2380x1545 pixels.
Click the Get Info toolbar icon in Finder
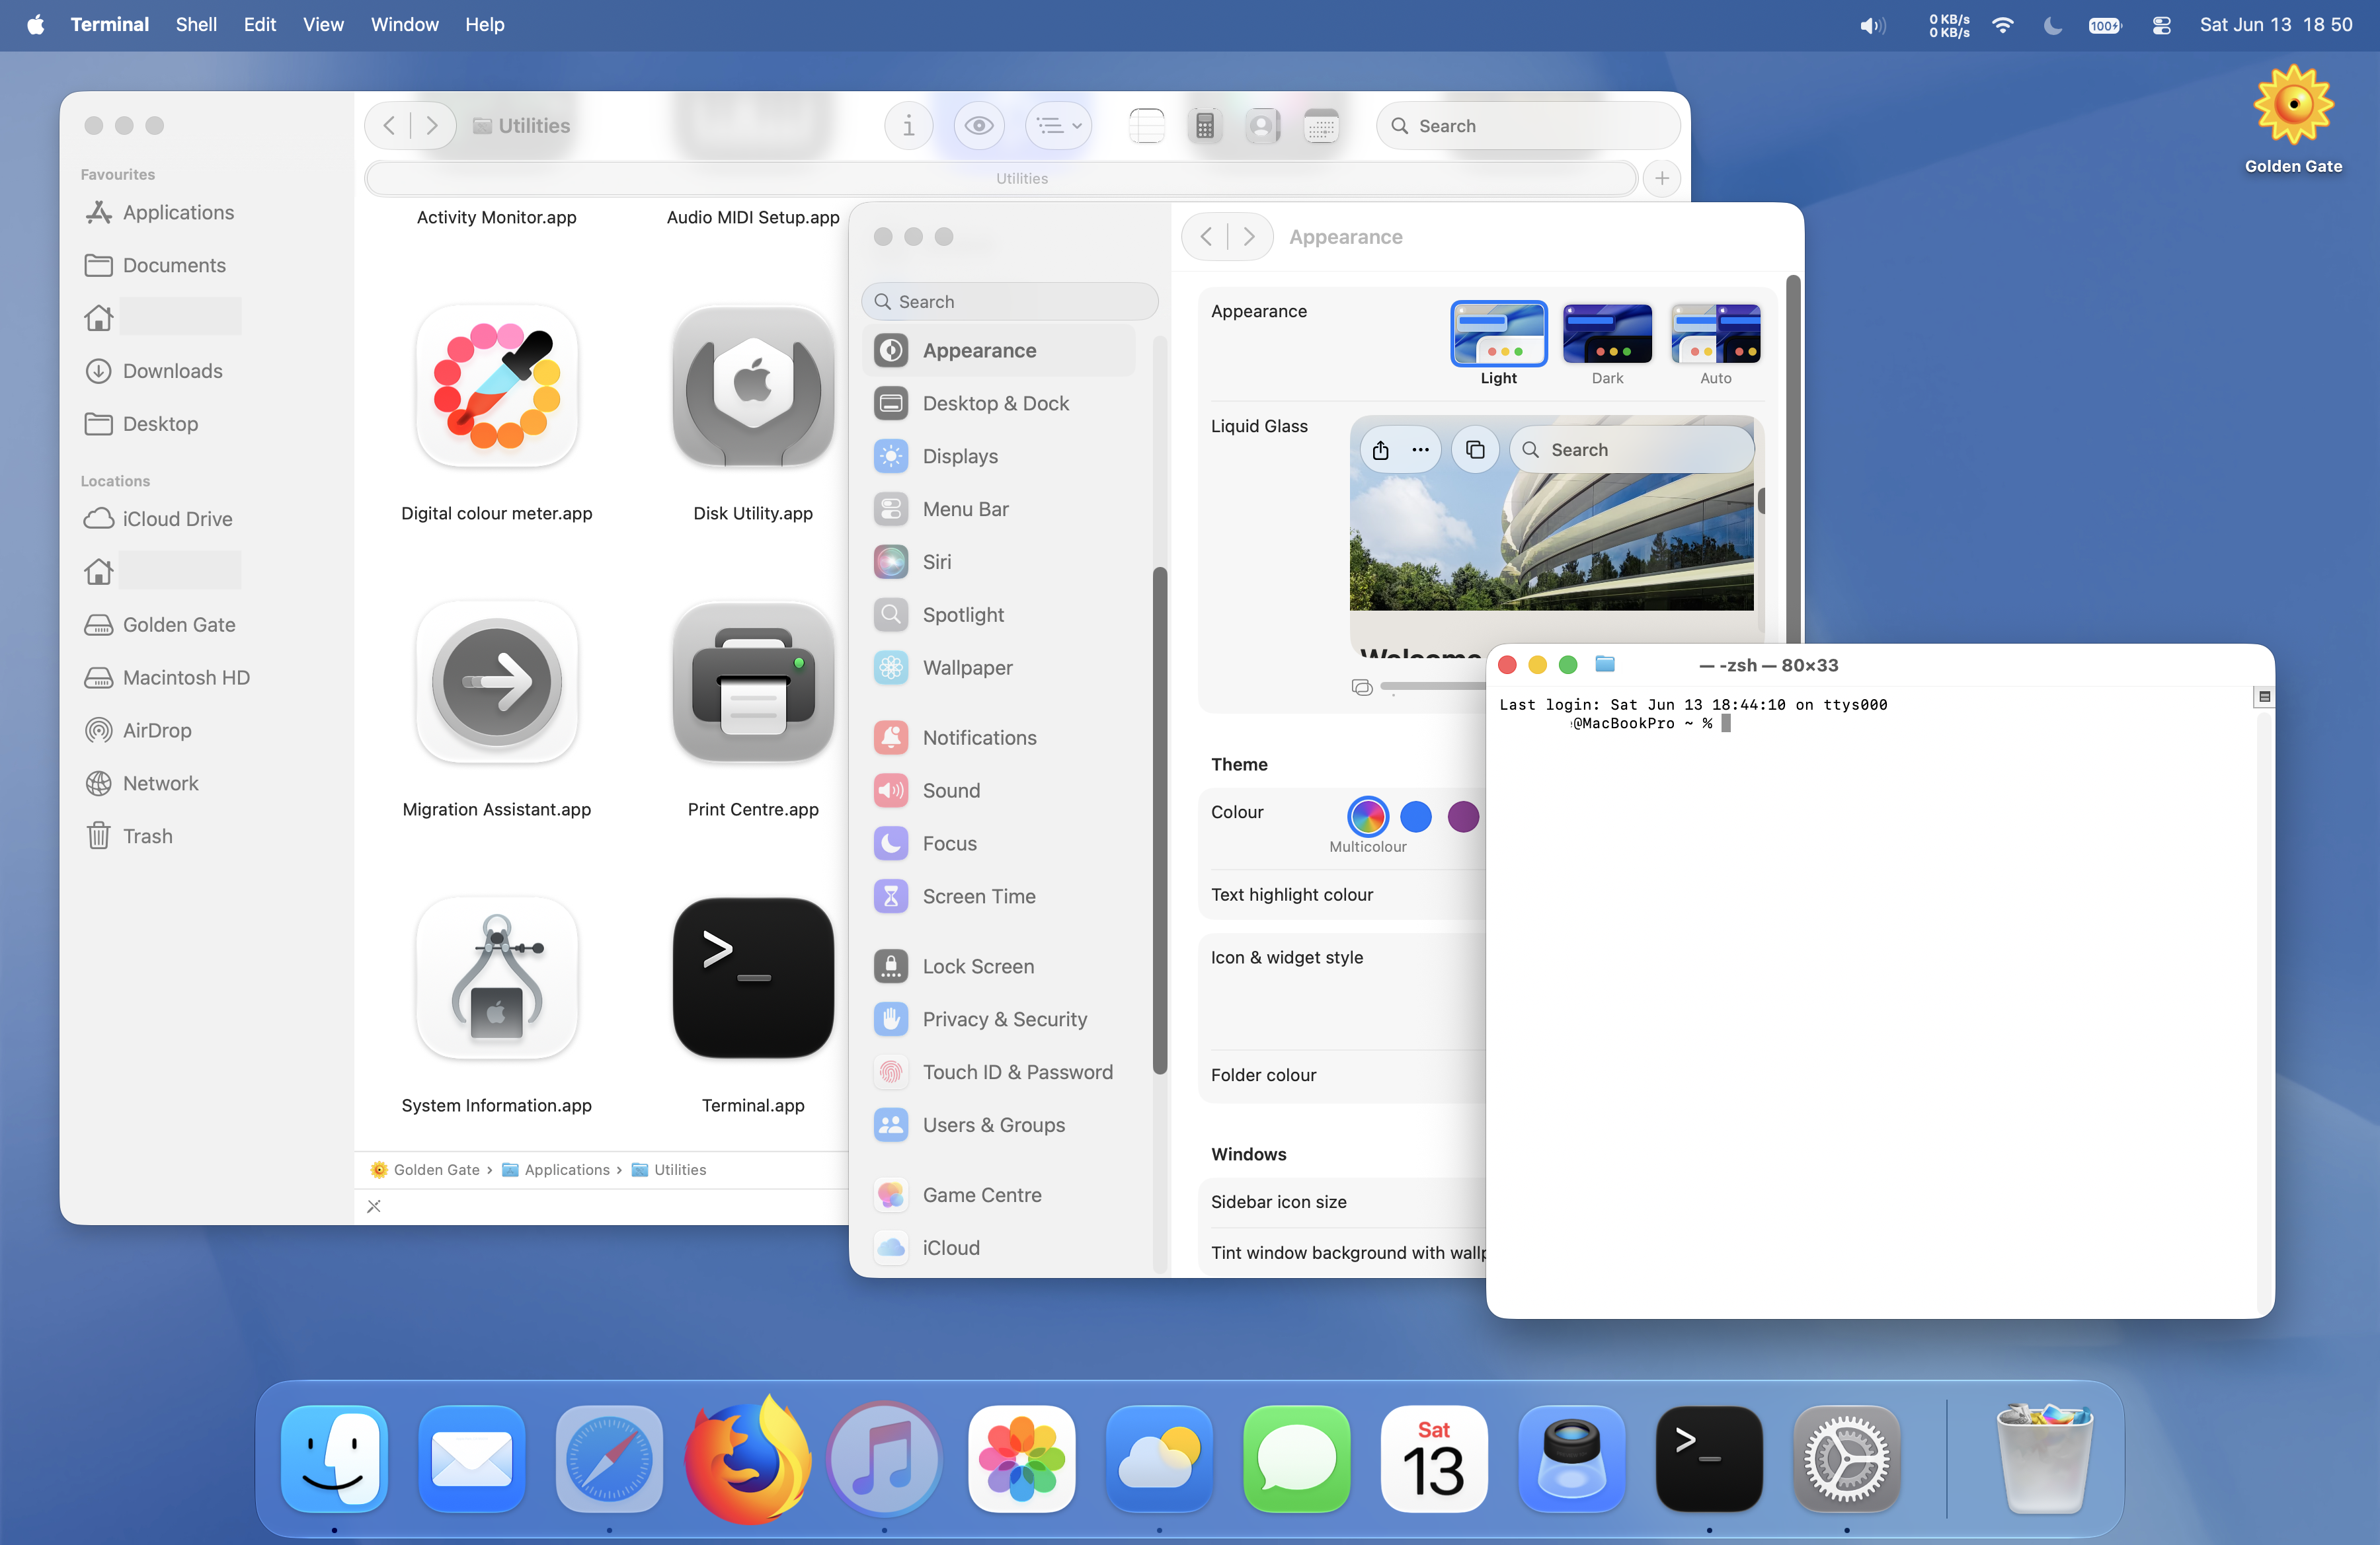coord(908,126)
